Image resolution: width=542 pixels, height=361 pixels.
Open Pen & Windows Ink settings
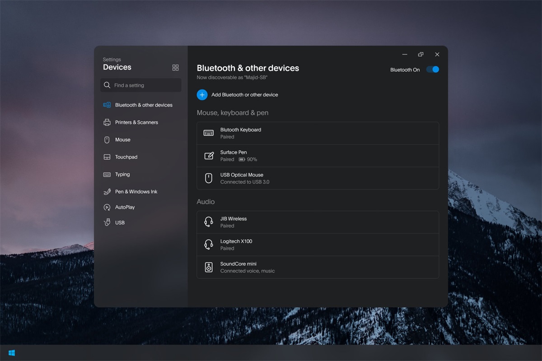click(x=136, y=192)
